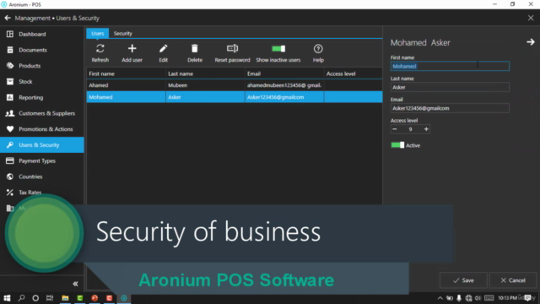Sort by Access level column header

pyautogui.click(x=353, y=73)
